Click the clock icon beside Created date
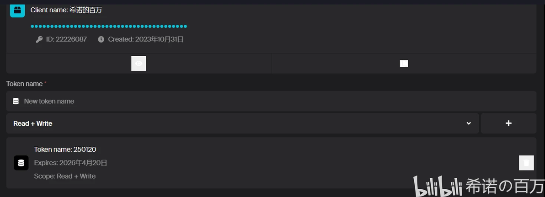This screenshot has width=545, height=197. (x=101, y=39)
